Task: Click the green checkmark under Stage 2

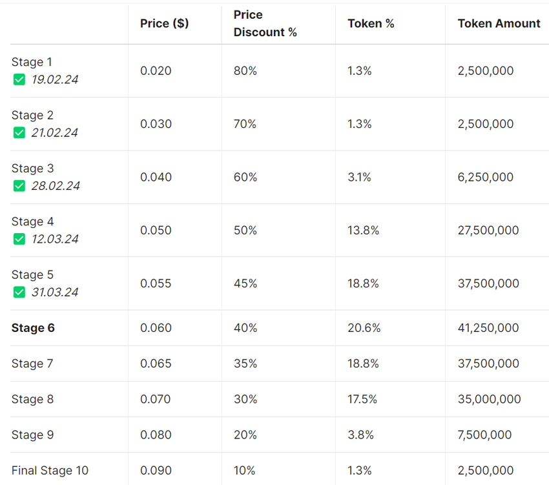Action: click(x=19, y=132)
